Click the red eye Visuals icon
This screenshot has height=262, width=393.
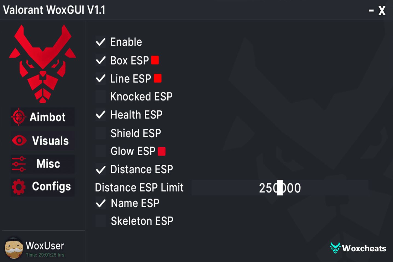19,141
